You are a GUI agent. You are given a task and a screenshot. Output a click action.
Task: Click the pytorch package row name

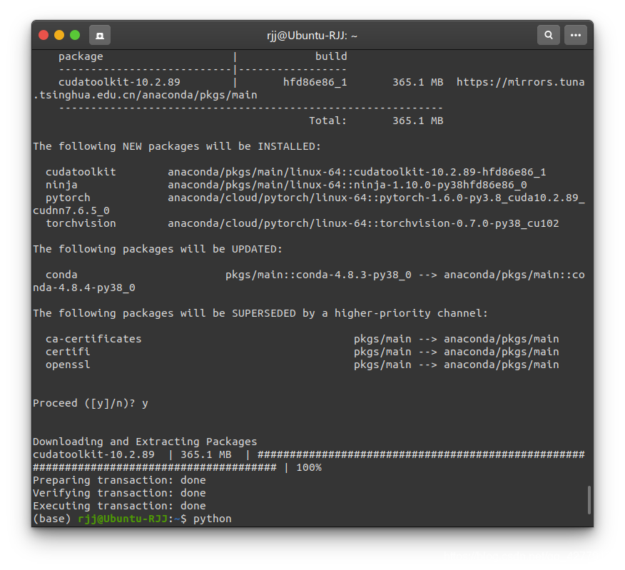(x=68, y=198)
